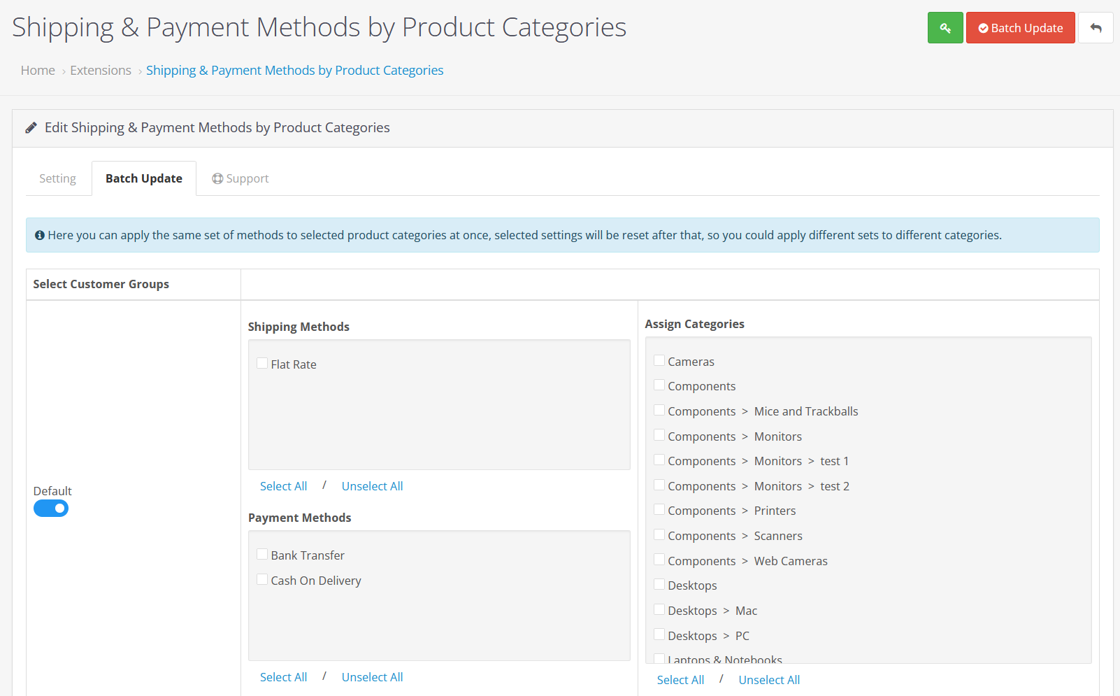The height and width of the screenshot is (696, 1120).
Task: Open the Home breadcrumb link
Action: tap(38, 70)
